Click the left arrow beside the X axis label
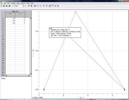129x100 pixels. pos(78,98)
